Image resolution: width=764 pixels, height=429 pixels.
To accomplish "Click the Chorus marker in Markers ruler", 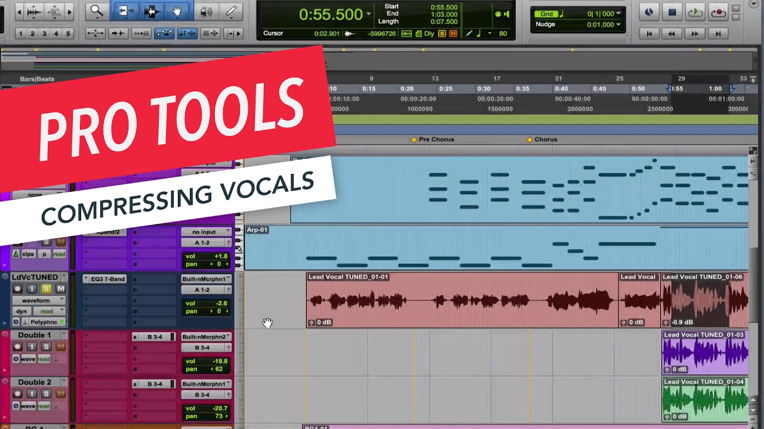I will [x=542, y=139].
